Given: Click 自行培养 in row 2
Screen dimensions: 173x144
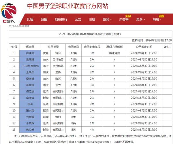Looking at the screenshot, I should (58, 60).
